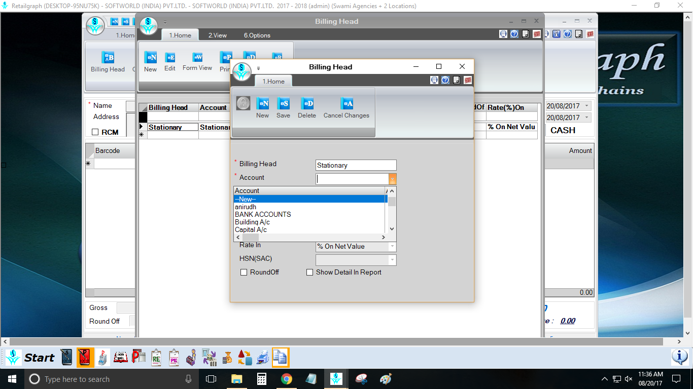This screenshot has width=693, height=389.
Task: Click the round info icon at bottom right
Action: click(x=680, y=357)
